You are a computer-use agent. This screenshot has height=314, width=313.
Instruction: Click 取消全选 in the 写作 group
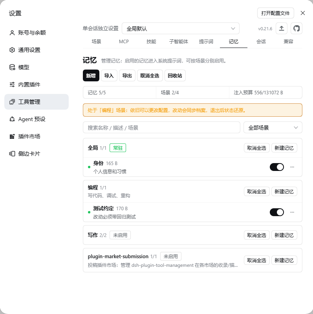[257, 235]
